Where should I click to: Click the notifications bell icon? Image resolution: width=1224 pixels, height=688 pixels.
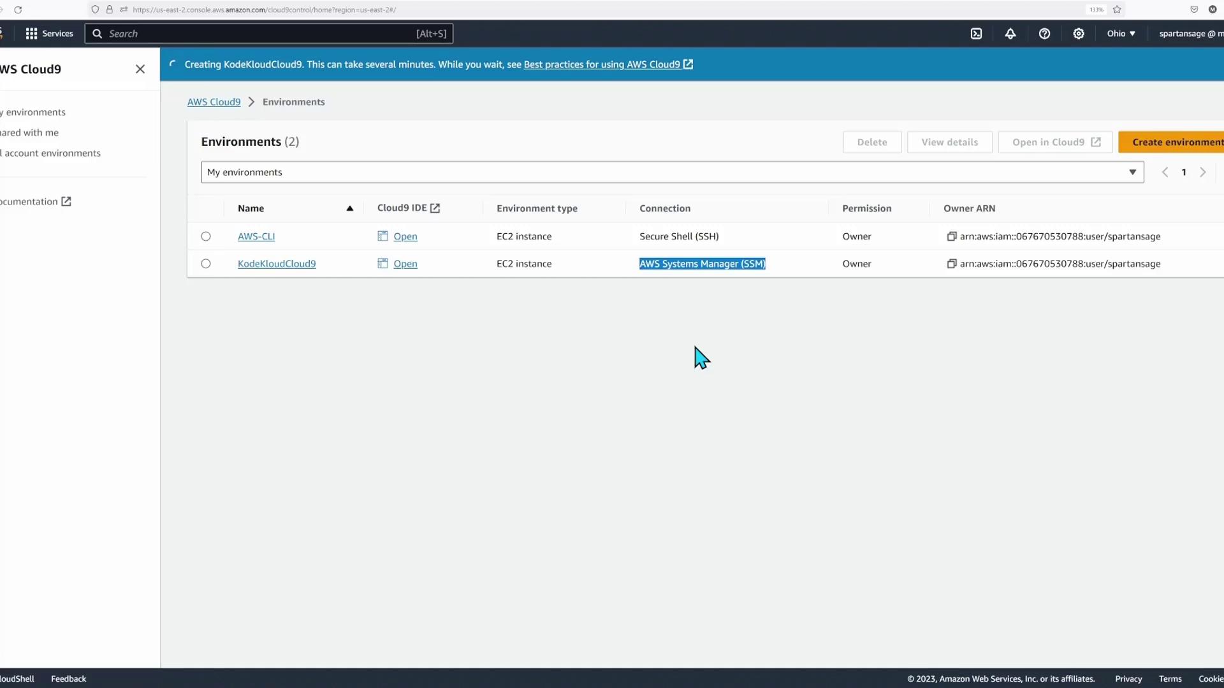[1010, 34]
